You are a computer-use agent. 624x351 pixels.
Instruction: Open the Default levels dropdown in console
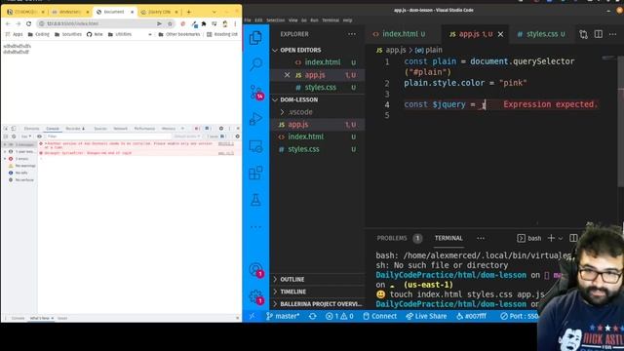(186, 136)
